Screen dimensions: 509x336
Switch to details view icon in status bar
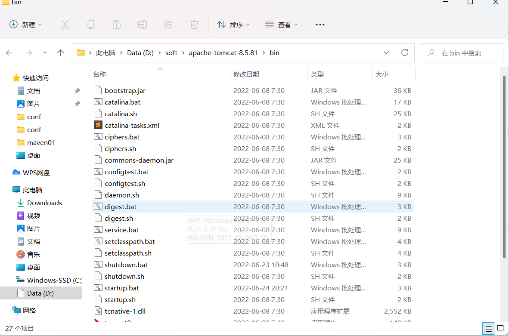tap(489, 329)
